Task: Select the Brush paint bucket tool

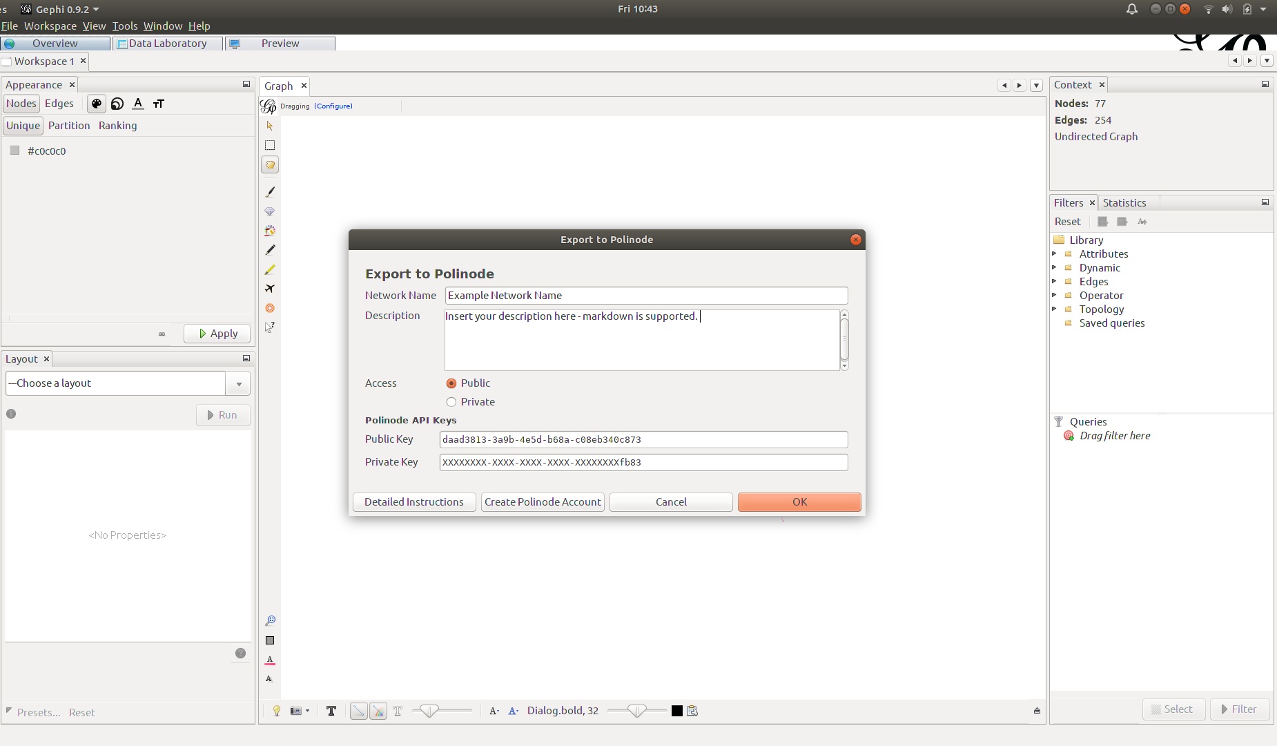Action: (x=270, y=231)
